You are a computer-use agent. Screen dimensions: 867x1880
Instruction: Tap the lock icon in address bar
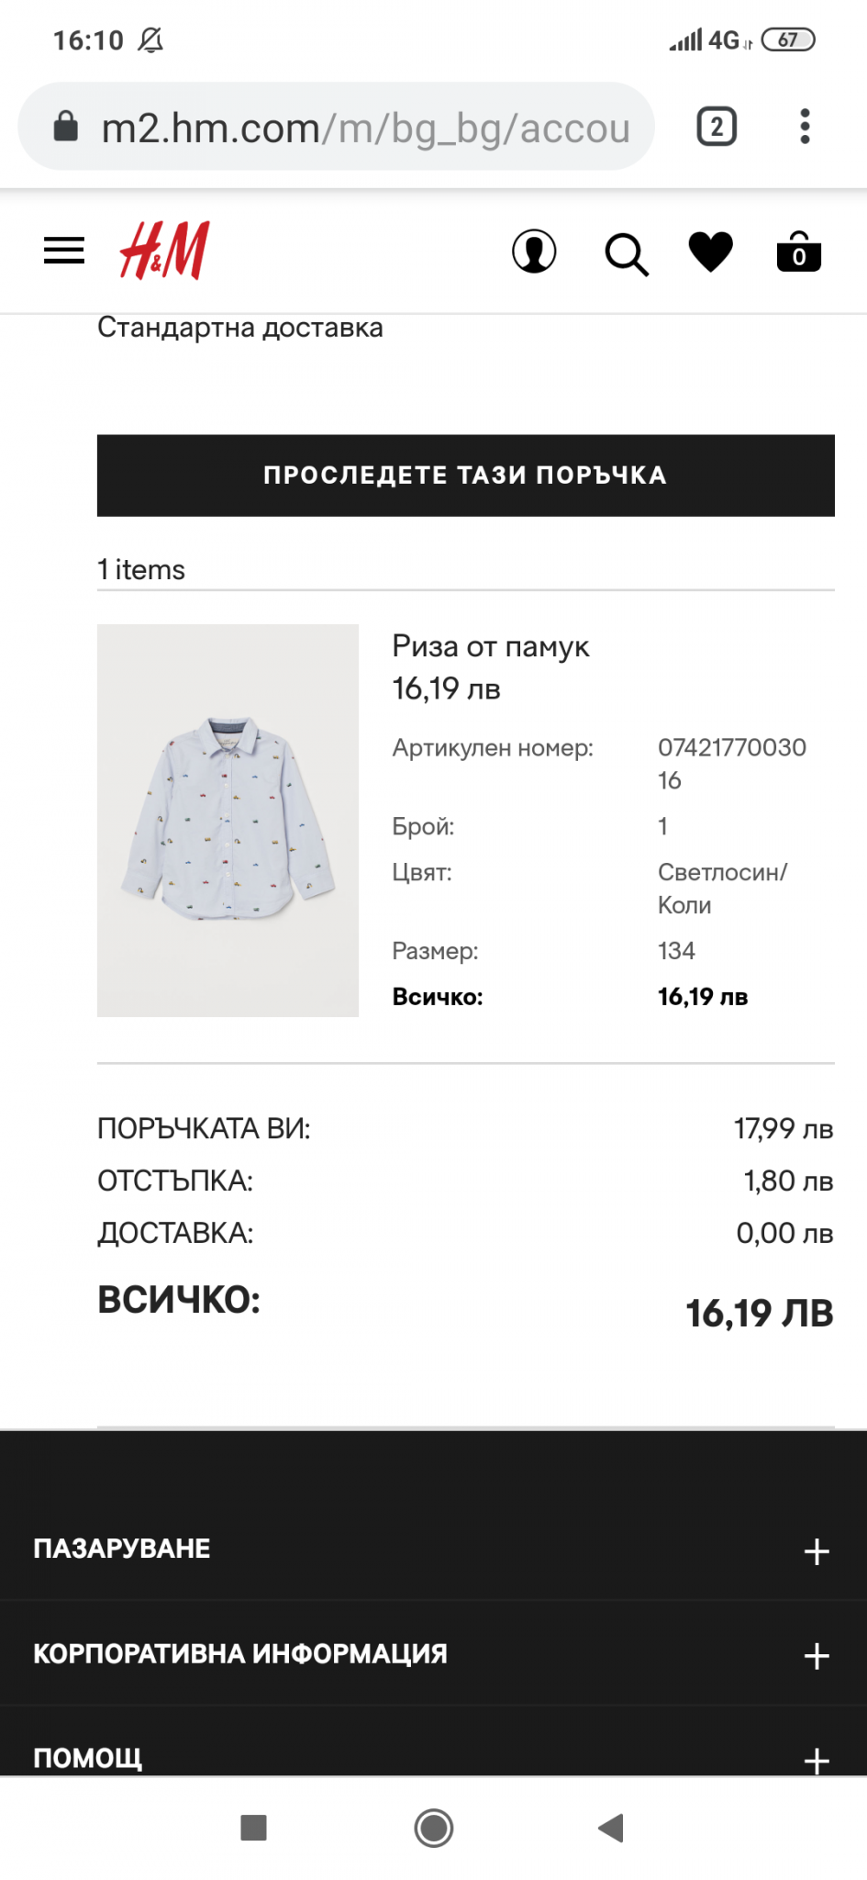click(x=66, y=127)
